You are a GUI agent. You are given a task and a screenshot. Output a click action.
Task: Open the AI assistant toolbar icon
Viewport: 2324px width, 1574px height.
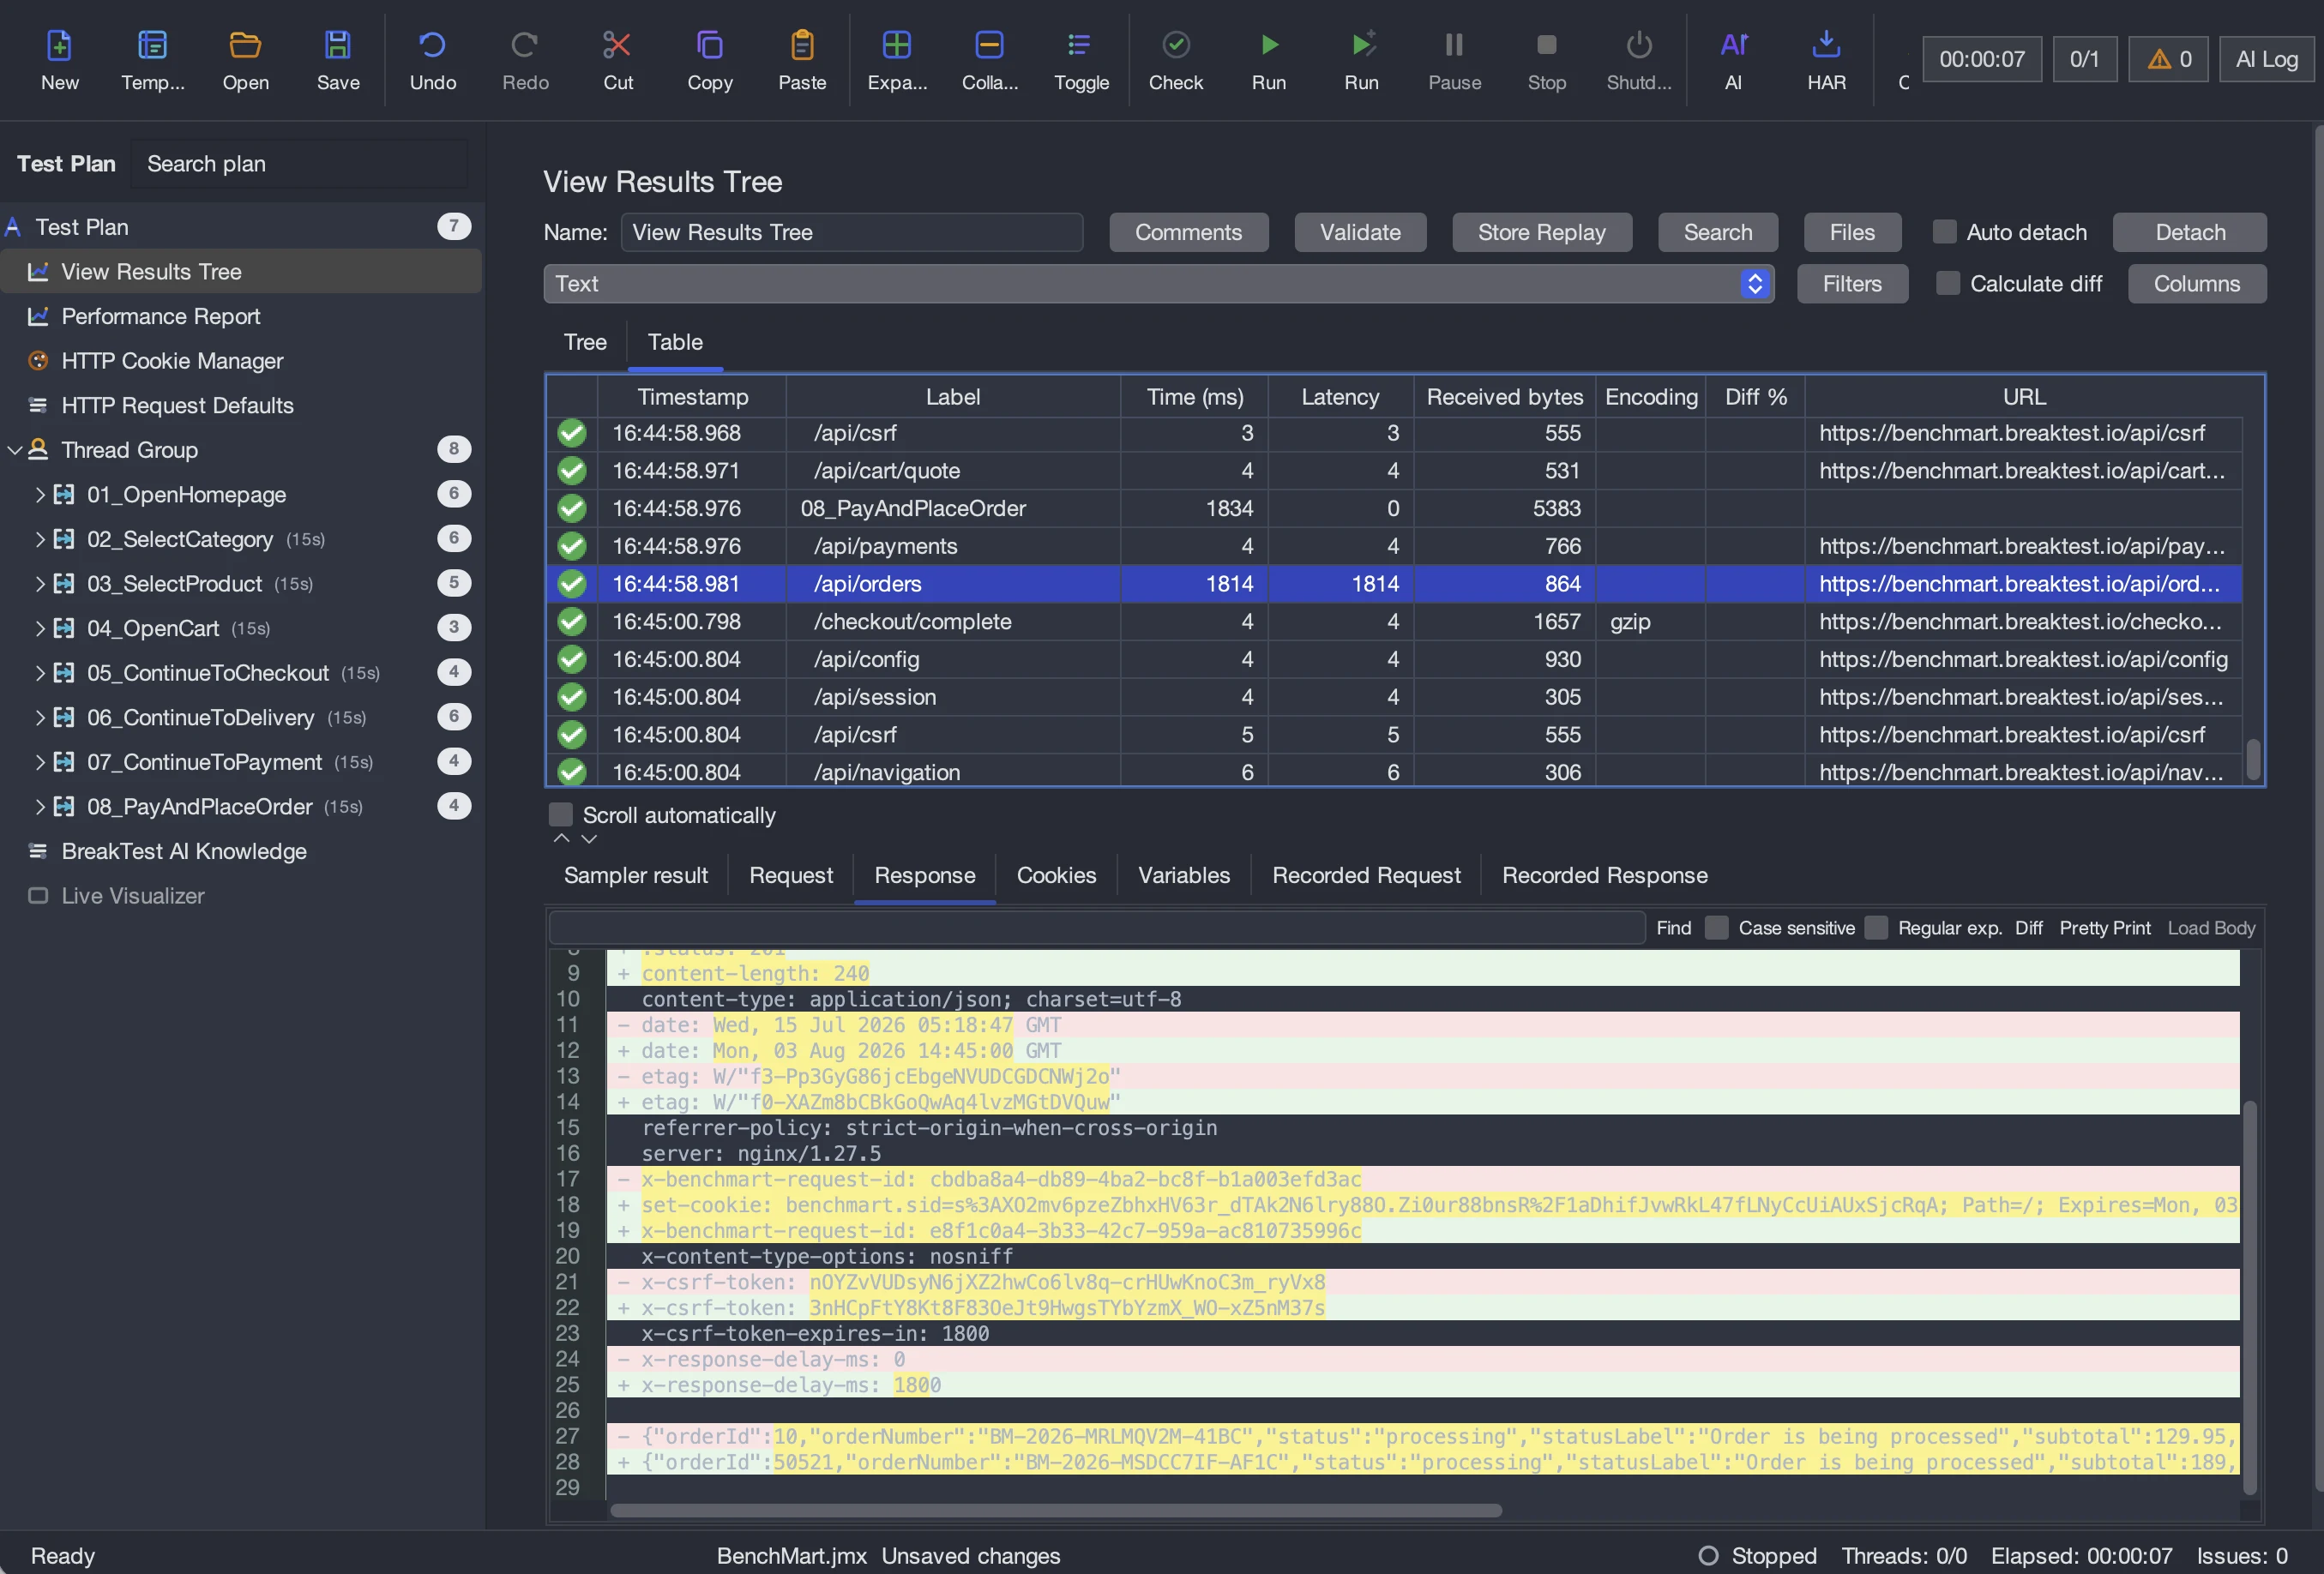click(x=1733, y=45)
